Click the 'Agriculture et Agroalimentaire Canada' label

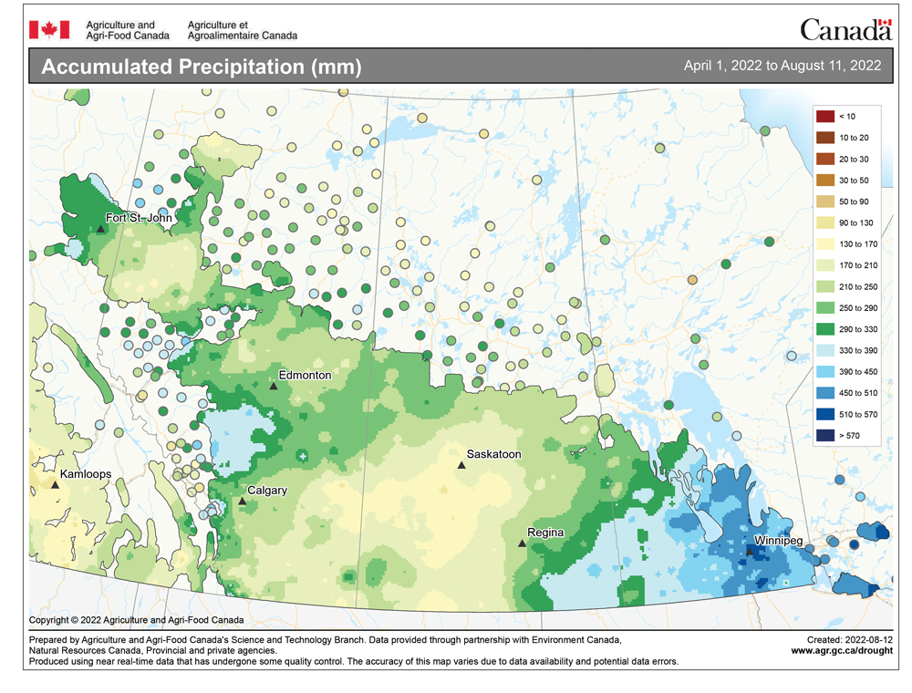242,27
